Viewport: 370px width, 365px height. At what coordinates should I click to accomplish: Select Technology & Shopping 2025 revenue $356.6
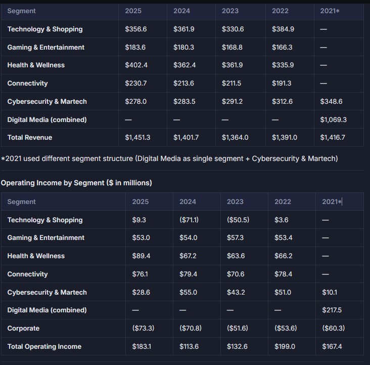(135, 29)
